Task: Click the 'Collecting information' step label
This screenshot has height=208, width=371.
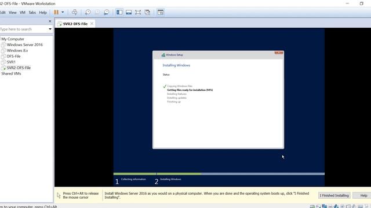Action: pyautogui.click(x=133, y=179)
